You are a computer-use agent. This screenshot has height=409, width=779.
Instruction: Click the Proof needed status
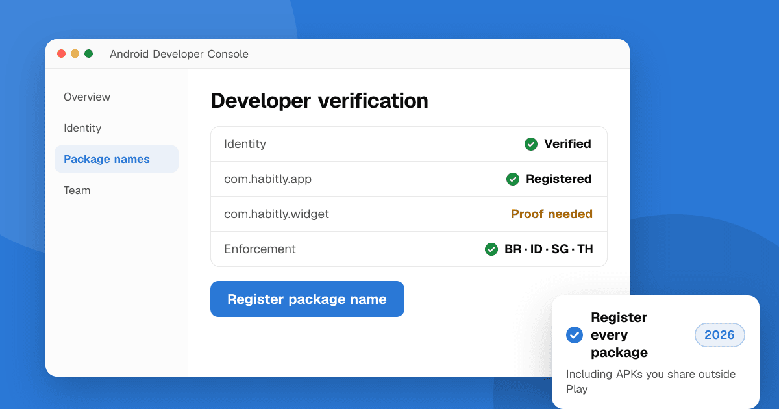tap(552, 214)
